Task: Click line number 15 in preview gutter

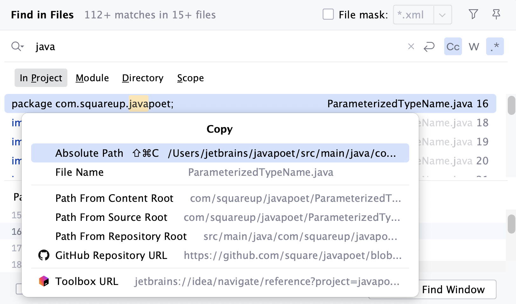Action: pos(17,215)
